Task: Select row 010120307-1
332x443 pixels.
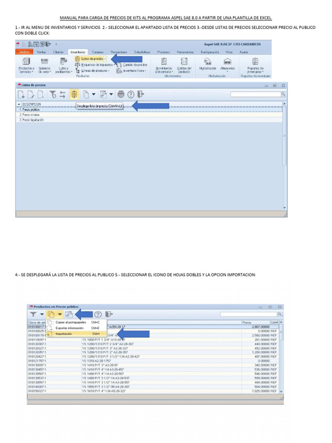Action: [153, 344]
